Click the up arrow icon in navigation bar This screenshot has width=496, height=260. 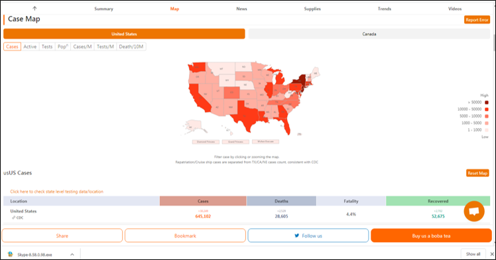click(x=34, y=9)
